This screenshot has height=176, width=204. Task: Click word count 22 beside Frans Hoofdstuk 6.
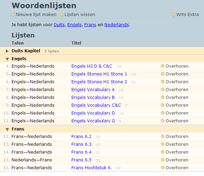(x=118, y=168)
